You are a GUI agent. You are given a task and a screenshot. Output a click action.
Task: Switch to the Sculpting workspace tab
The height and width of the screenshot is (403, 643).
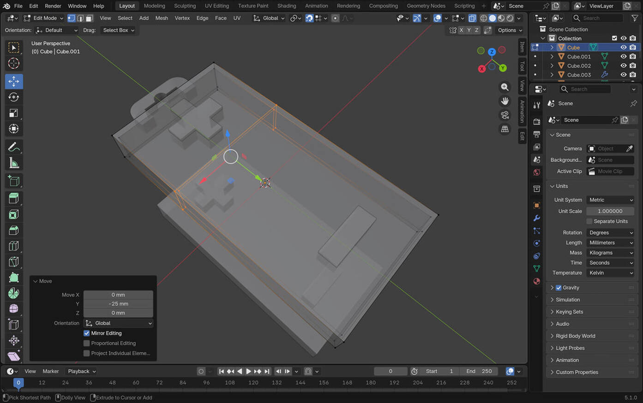tap(185, 6)
